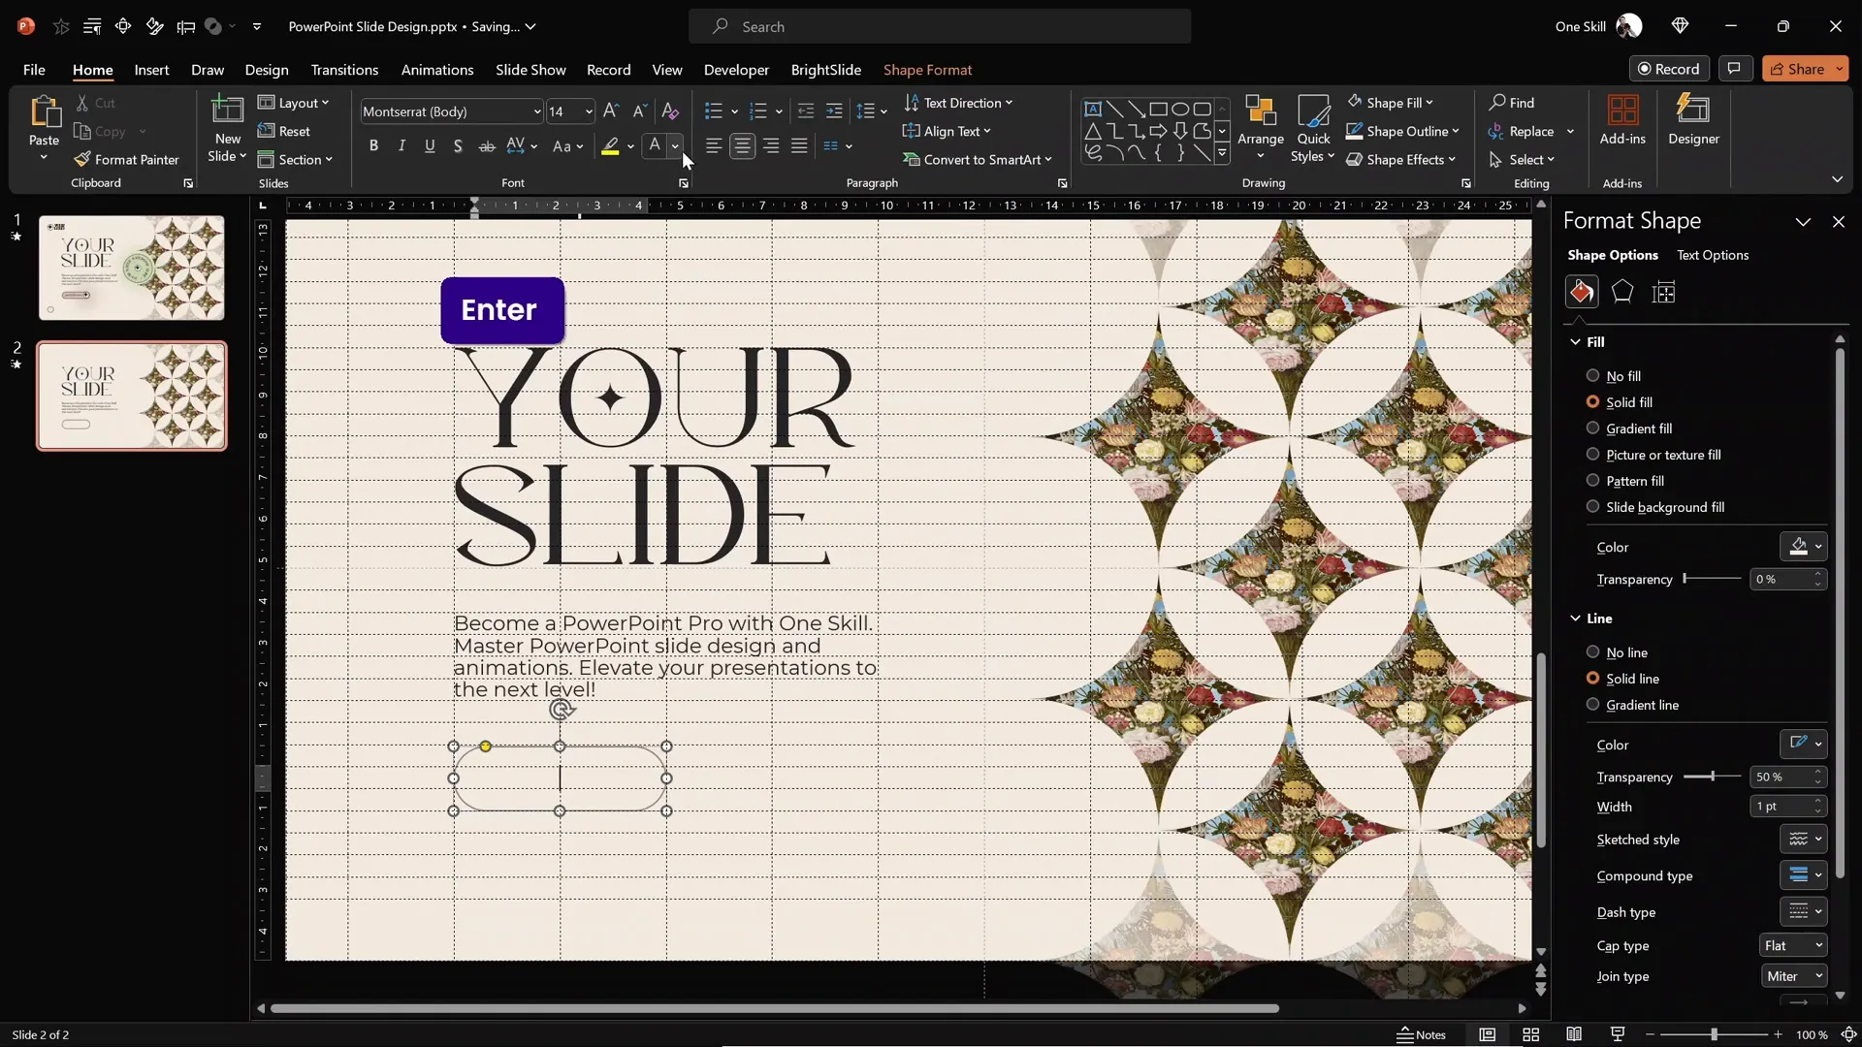Open the Insert tab
Image resolution: width=1862 pixels, height=1047 pixels.
(x=151, y=70)
